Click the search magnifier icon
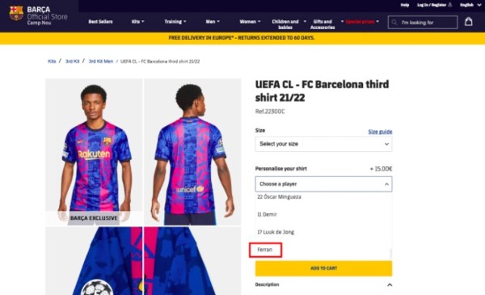The height and width of the screenshot is (295, 485). tap(394, 23)
